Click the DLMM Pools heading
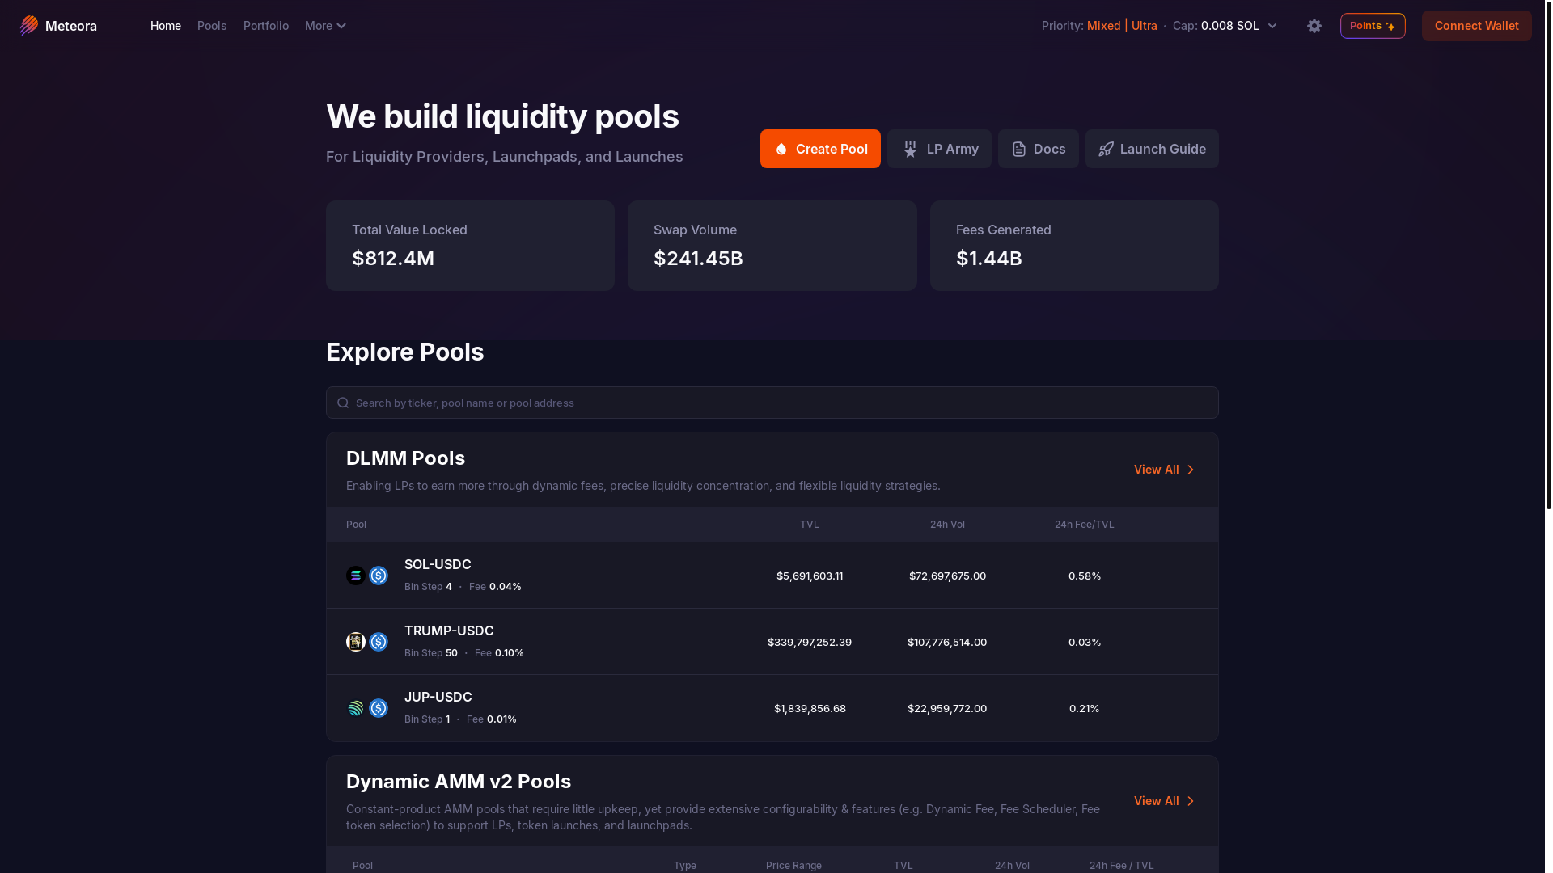The image size is (1553, 873). point(405,458)
